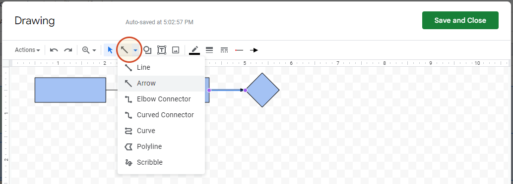Choose Polyline from the menu

[161, 146]
